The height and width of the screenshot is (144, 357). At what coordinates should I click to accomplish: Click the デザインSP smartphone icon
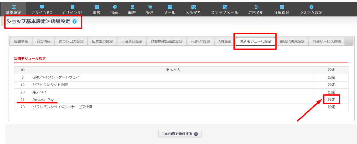coord(72,7)
